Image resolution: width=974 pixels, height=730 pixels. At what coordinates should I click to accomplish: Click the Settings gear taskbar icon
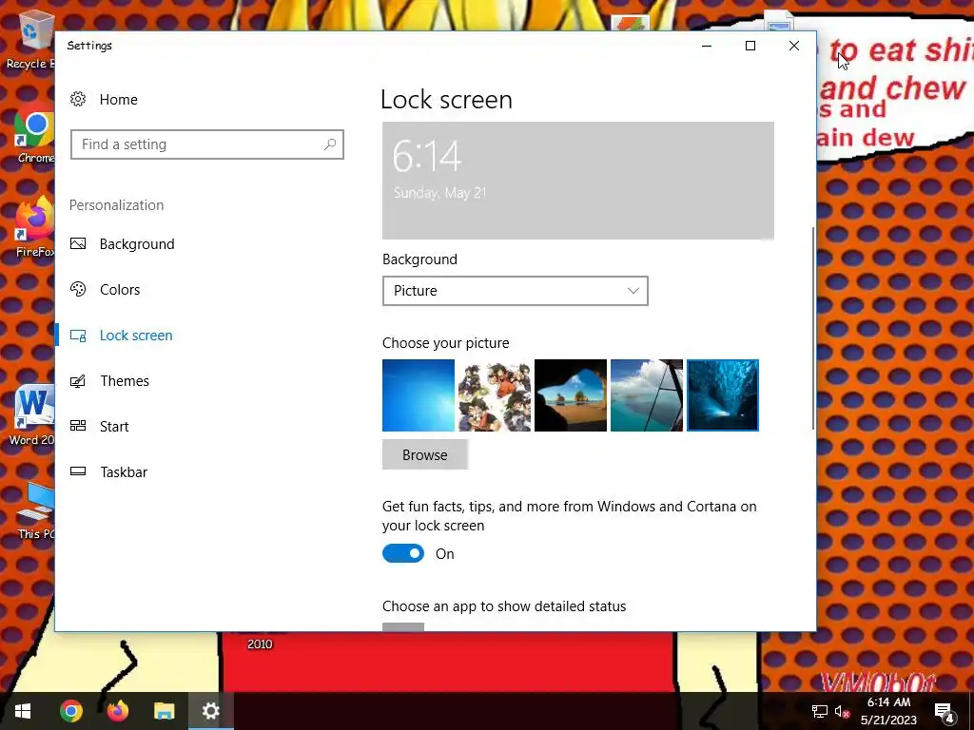coord(210,711)
